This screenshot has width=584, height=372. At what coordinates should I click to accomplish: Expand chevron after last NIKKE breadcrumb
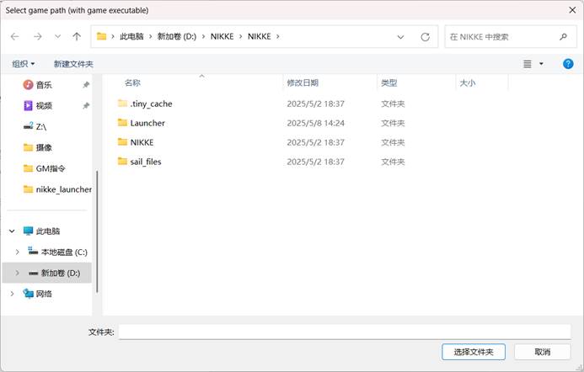click(x=277, y=36)
